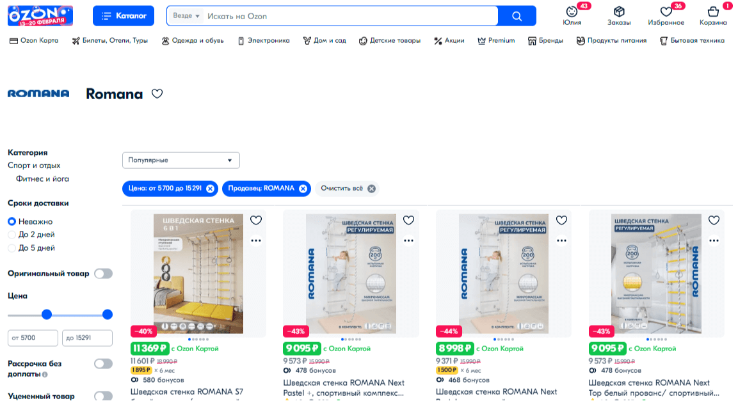Click the maximum price slider handle
The height and width of the screenshot is (401, 738).
pos(108,315)
